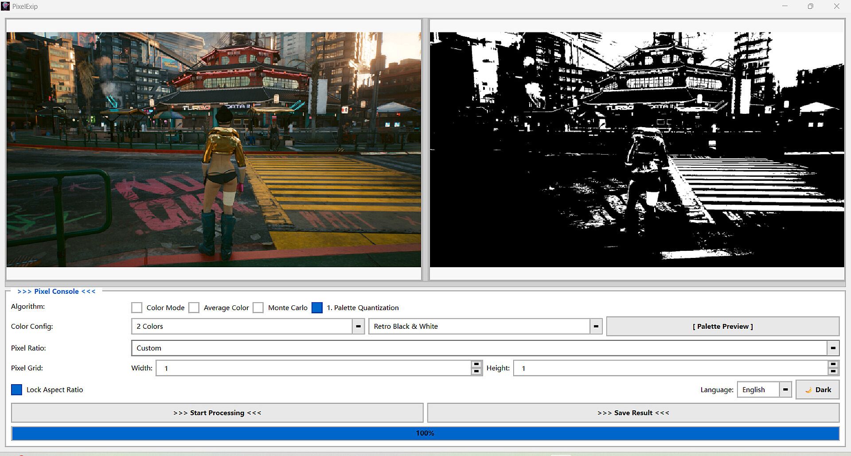Tick the Average Color algorithm checkbox
The height and width of the screenshot is (456, 851).
[x=194, y=308]
